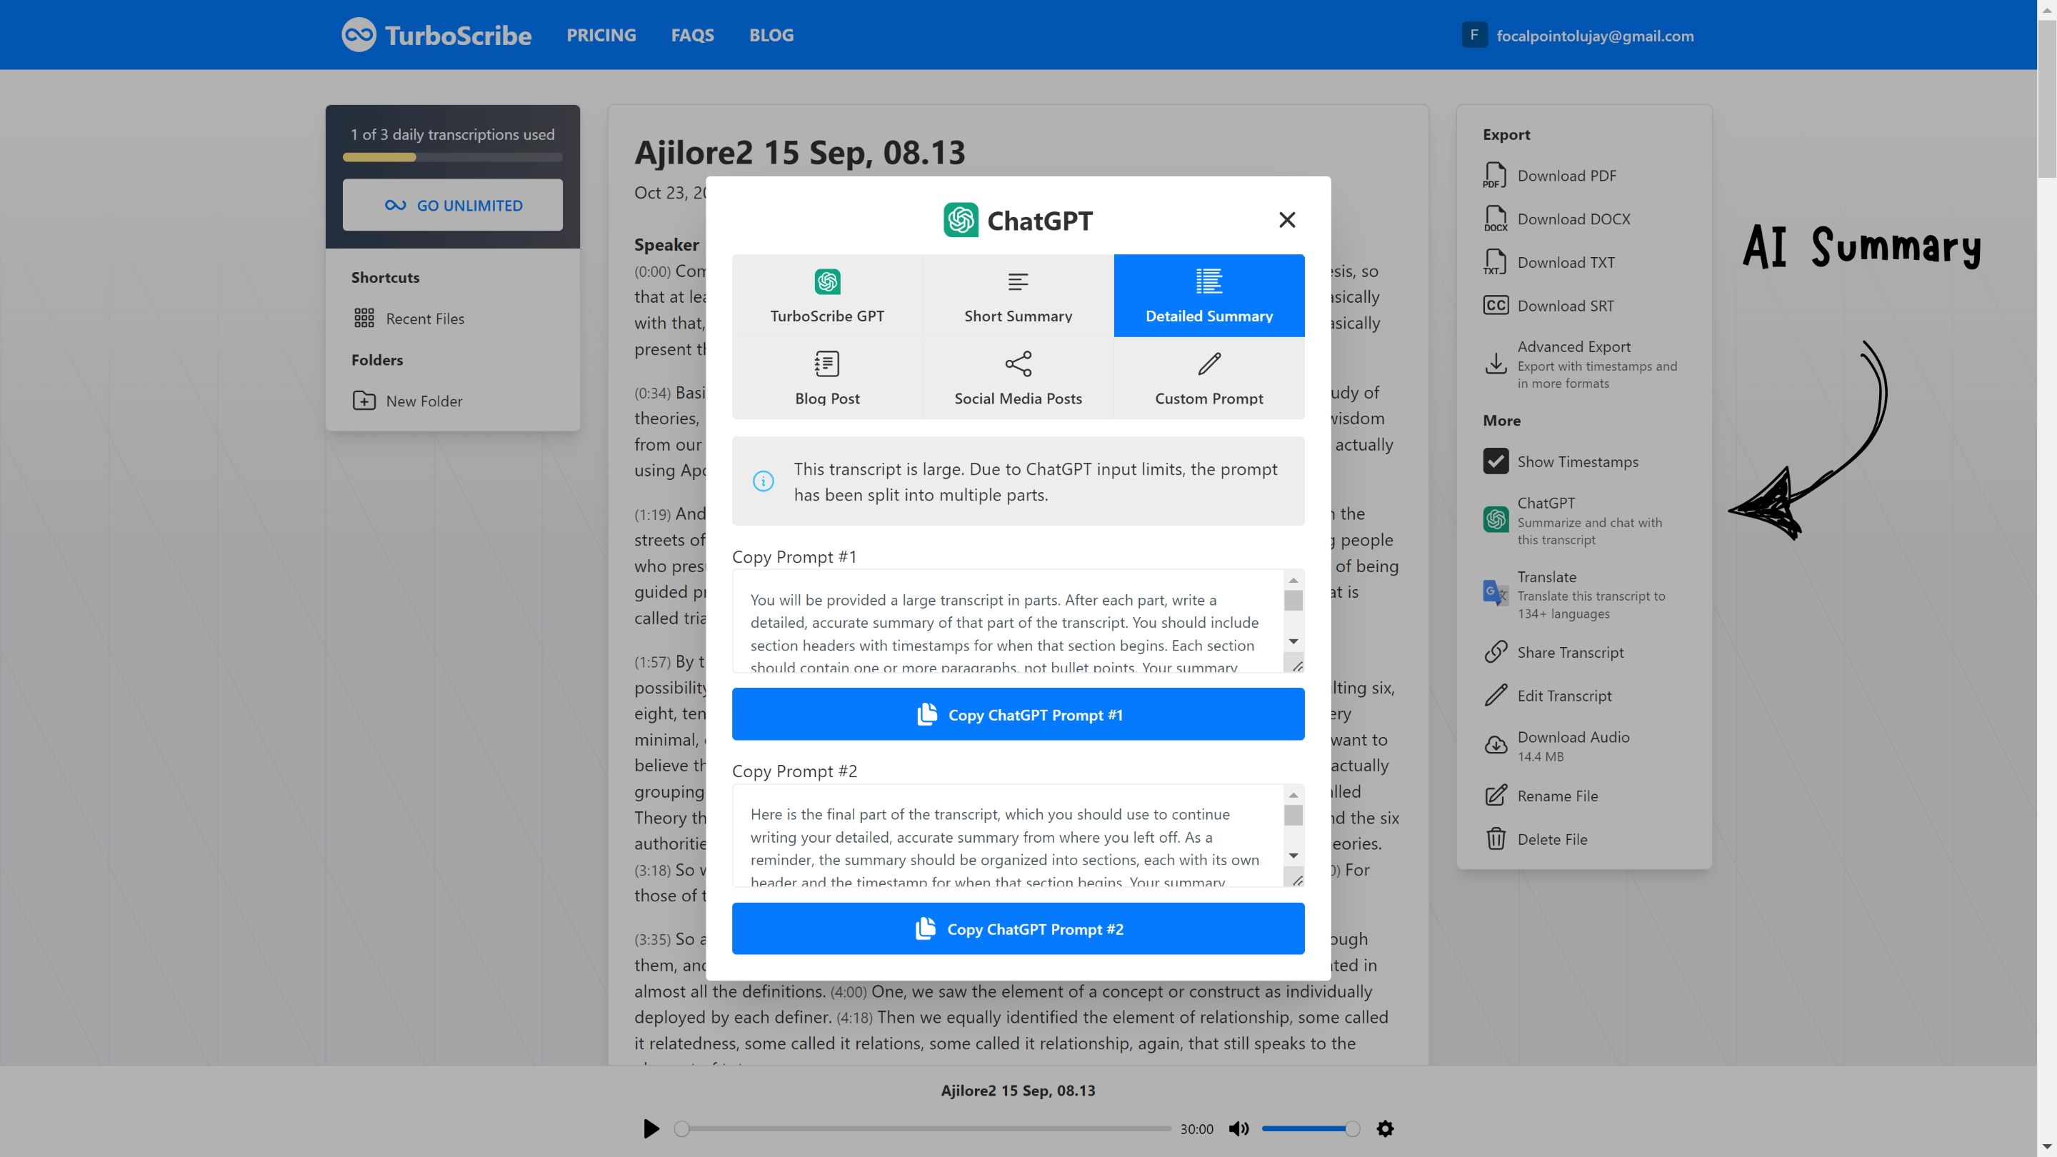The image size is (2057, 1157).
Task: Click the Rename File label
Action: point(1557,796)
